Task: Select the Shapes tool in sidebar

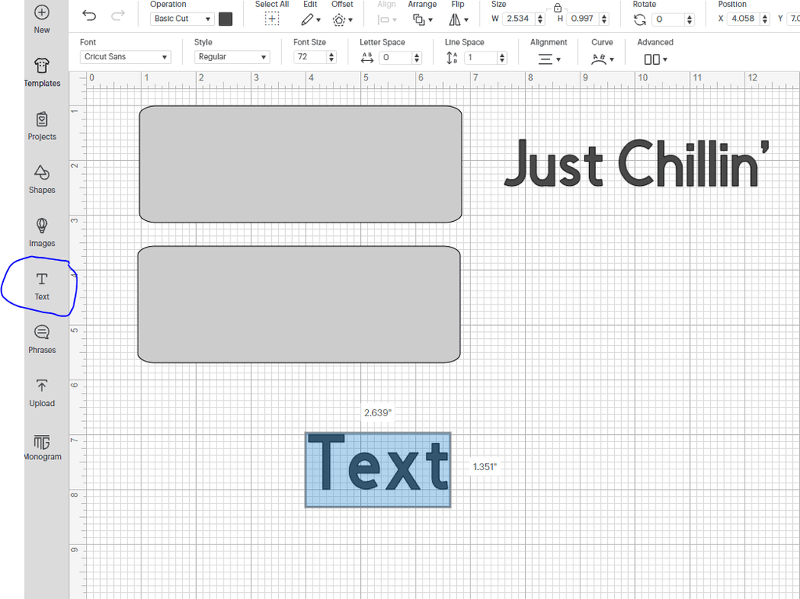Action: [x=42, y=179]
